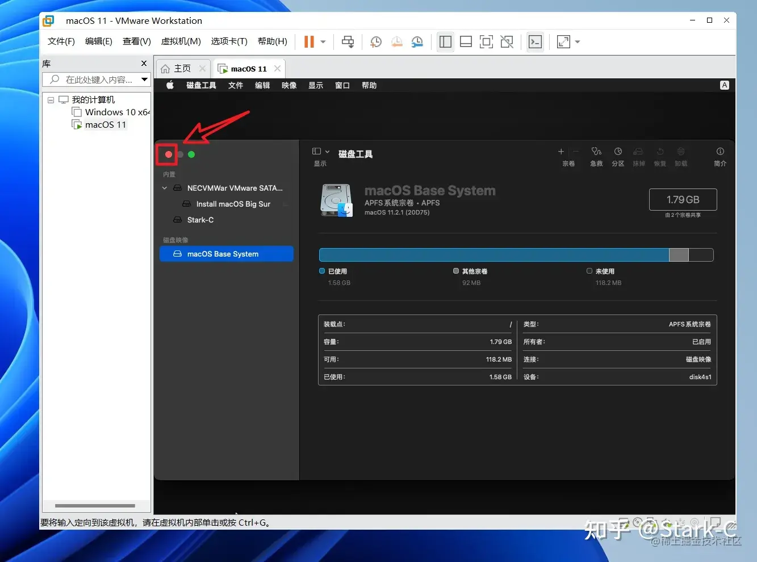This screenshot has height=562, width=757.
Task: Click the Partition (分区) toolbar icon
Action: pyautogui.click(x=618, y=152)
